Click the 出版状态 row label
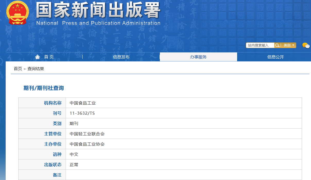Image resolution: width=311 pixels, height=180 pixels. 53,165
